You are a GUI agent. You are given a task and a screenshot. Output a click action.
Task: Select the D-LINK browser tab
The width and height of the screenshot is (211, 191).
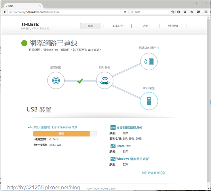[23, 6]
